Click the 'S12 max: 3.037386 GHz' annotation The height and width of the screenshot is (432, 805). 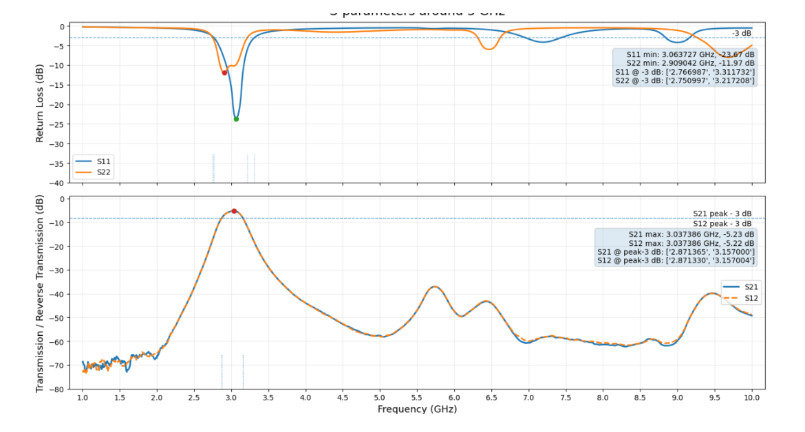pos(691,243)
